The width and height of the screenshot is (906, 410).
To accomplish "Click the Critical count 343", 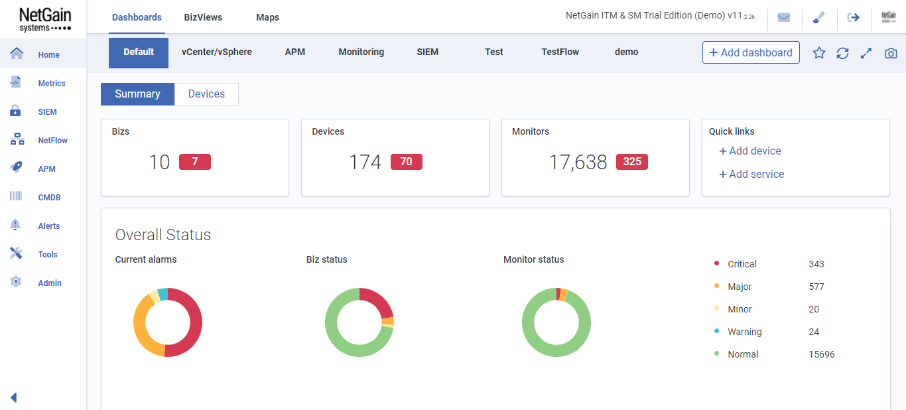I will click(x=816, y=264).
